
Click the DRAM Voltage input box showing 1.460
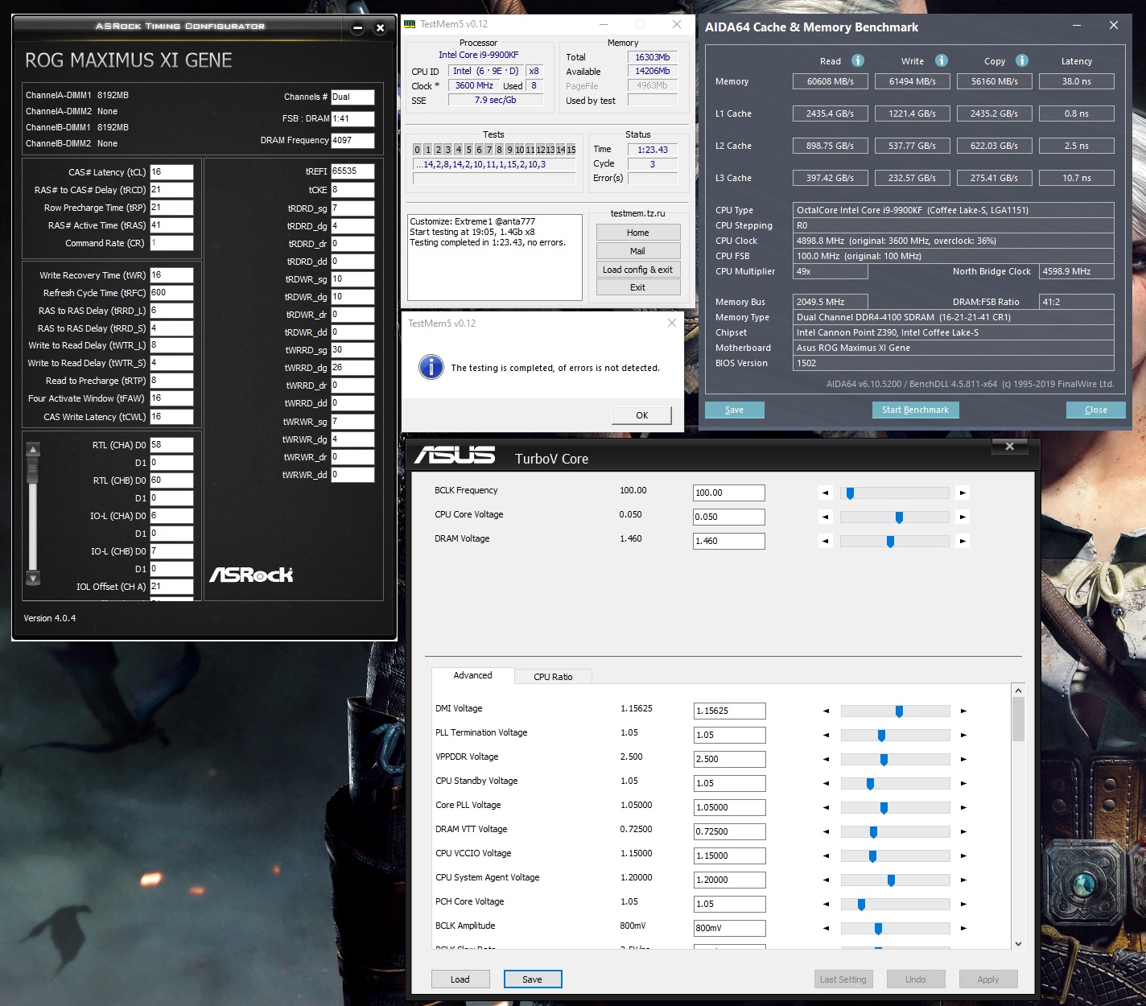coord(729,541)
